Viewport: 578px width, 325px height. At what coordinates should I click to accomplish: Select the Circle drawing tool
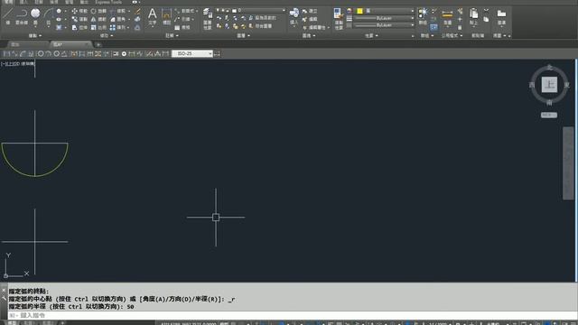tap(35, 16)
